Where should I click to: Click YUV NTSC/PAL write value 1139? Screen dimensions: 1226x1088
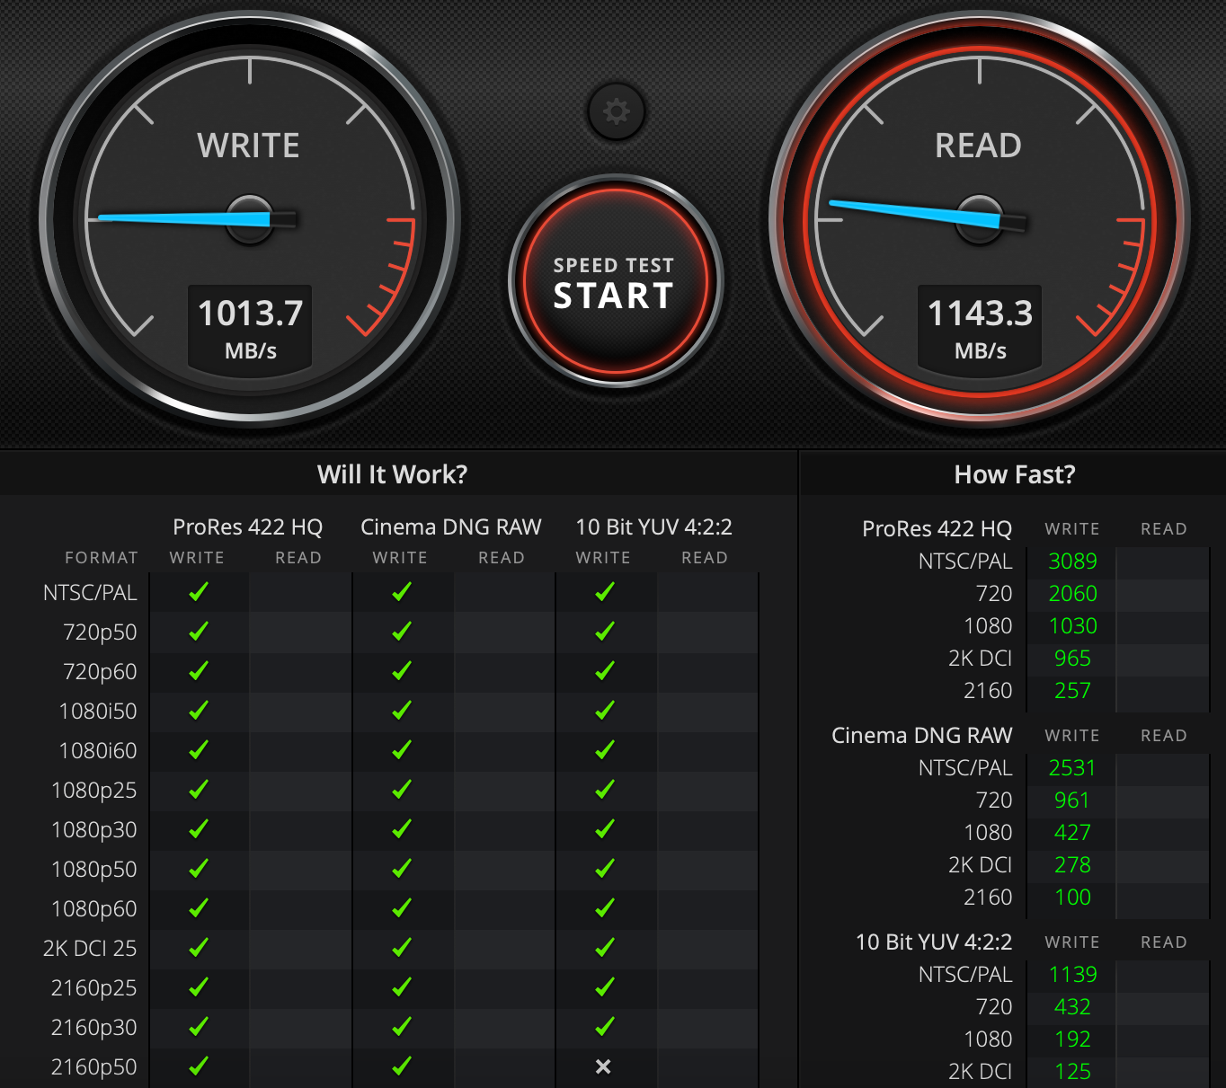[x=1072, y=975]
